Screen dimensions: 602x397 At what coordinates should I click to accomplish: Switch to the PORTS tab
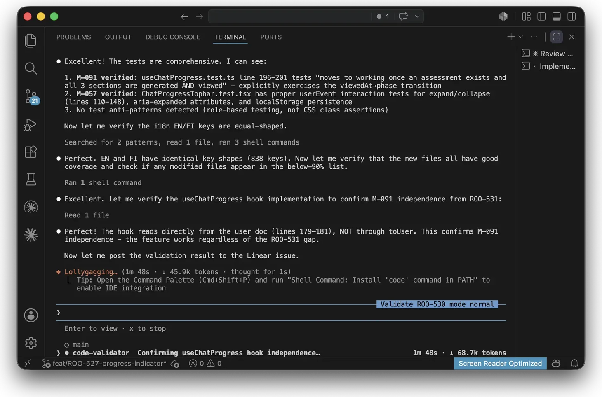(x=271, y=37)
